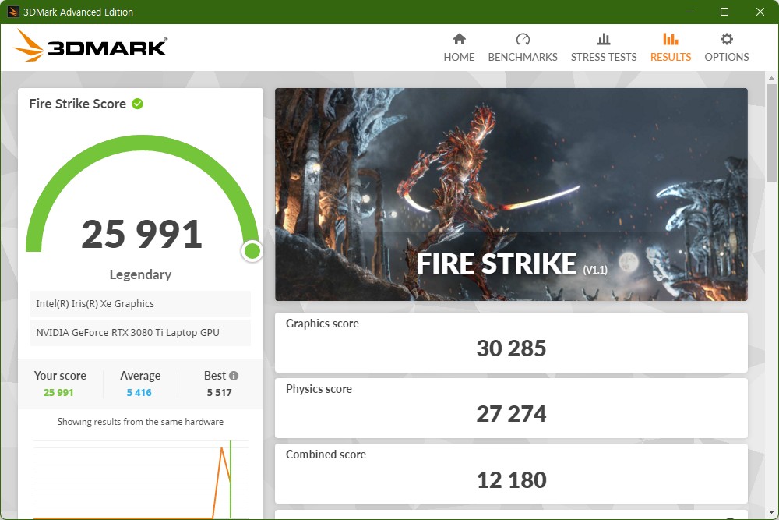Click Your score value 25 991
The width and height of the screenshot is (779, 520).
pos(58,393)
